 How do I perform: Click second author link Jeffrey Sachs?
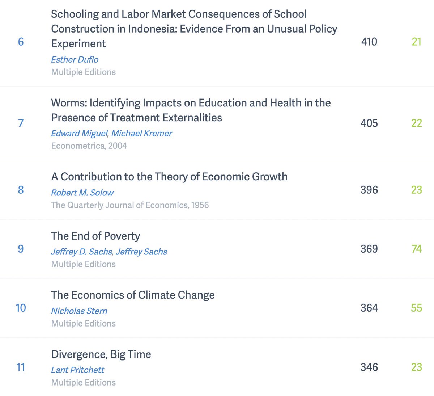(x=141, y=252)
